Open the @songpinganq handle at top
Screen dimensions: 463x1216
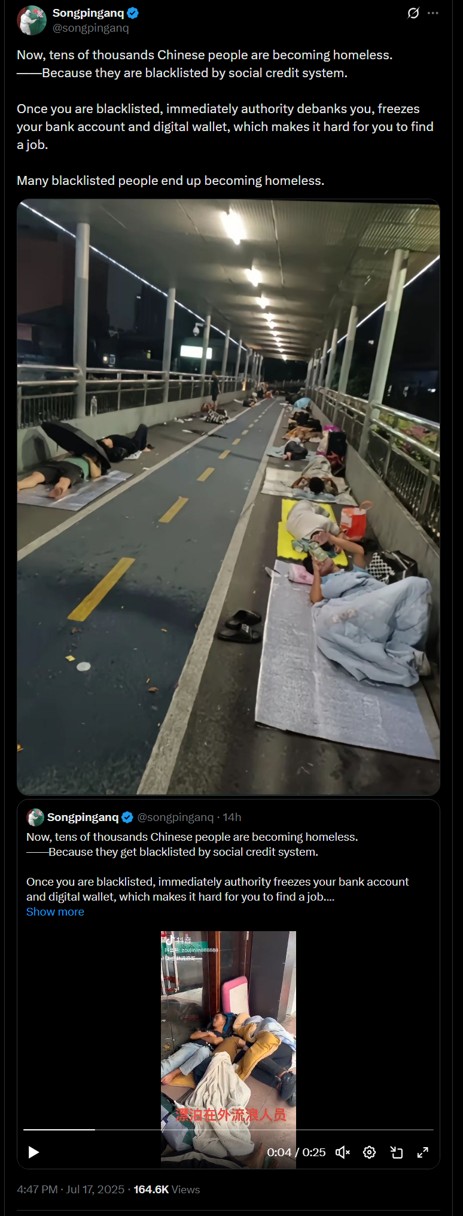coord(91,28)
